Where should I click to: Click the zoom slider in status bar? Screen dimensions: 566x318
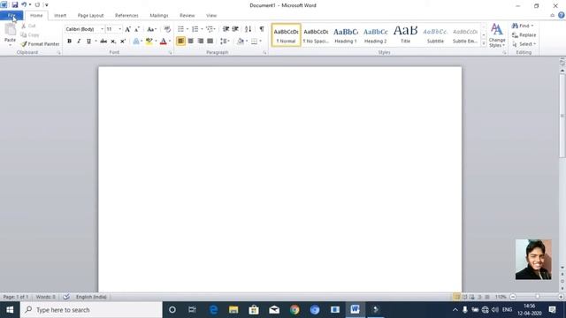tap(537, 297)
